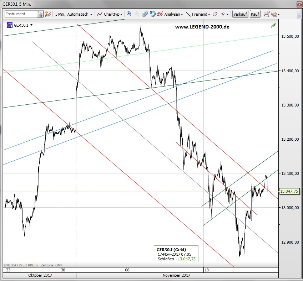Click the instrument search list icon

[40, 14]
